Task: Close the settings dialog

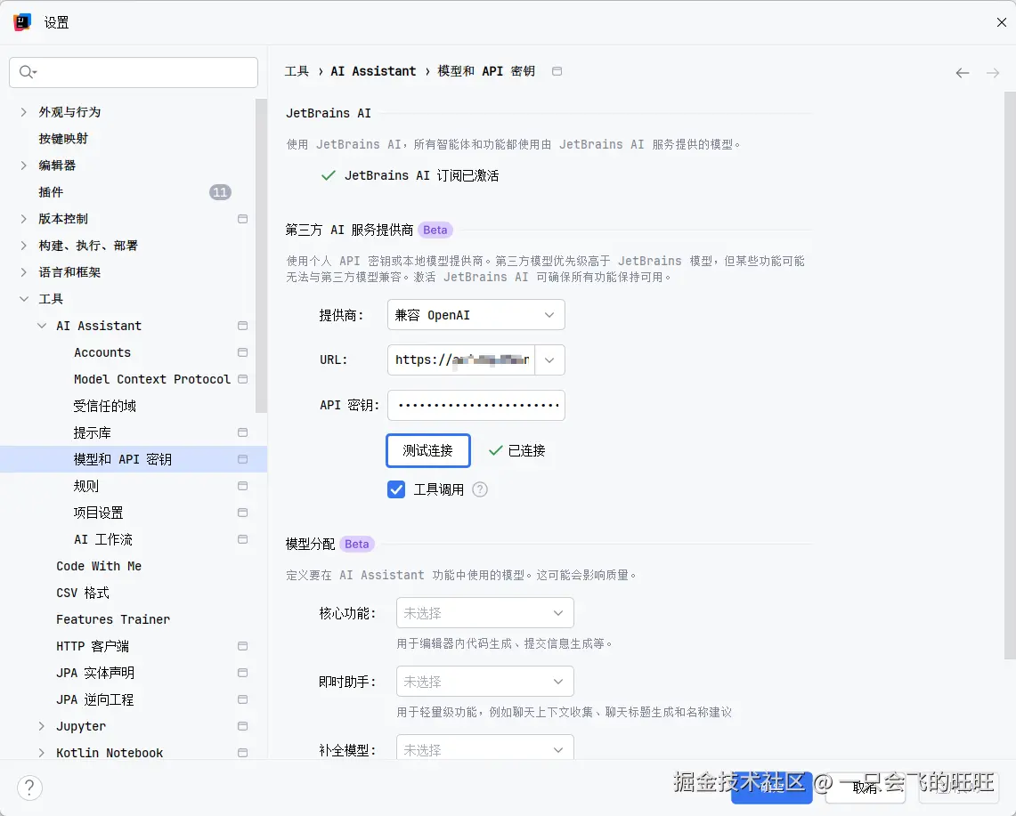Action: pos(1001,22)
